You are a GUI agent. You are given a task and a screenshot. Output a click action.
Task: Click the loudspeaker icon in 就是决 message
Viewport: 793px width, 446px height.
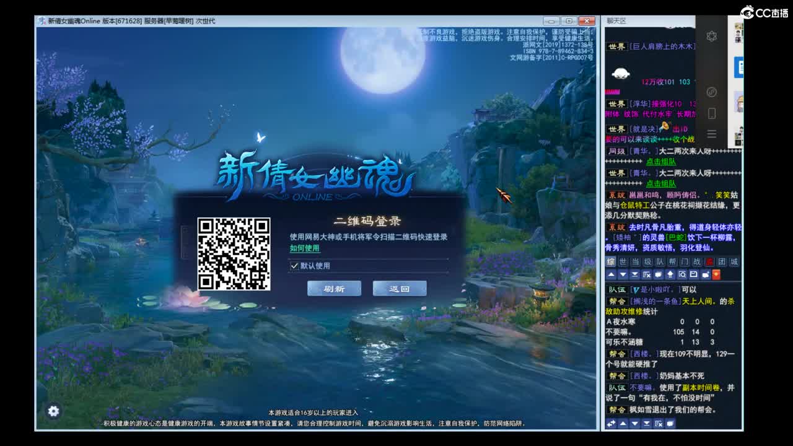pos(665,126)
